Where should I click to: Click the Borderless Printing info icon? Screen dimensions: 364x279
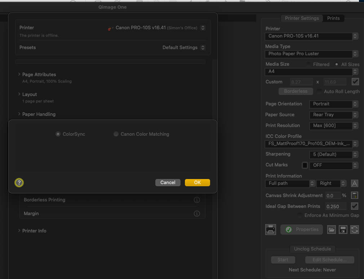(x=197, y=200)
